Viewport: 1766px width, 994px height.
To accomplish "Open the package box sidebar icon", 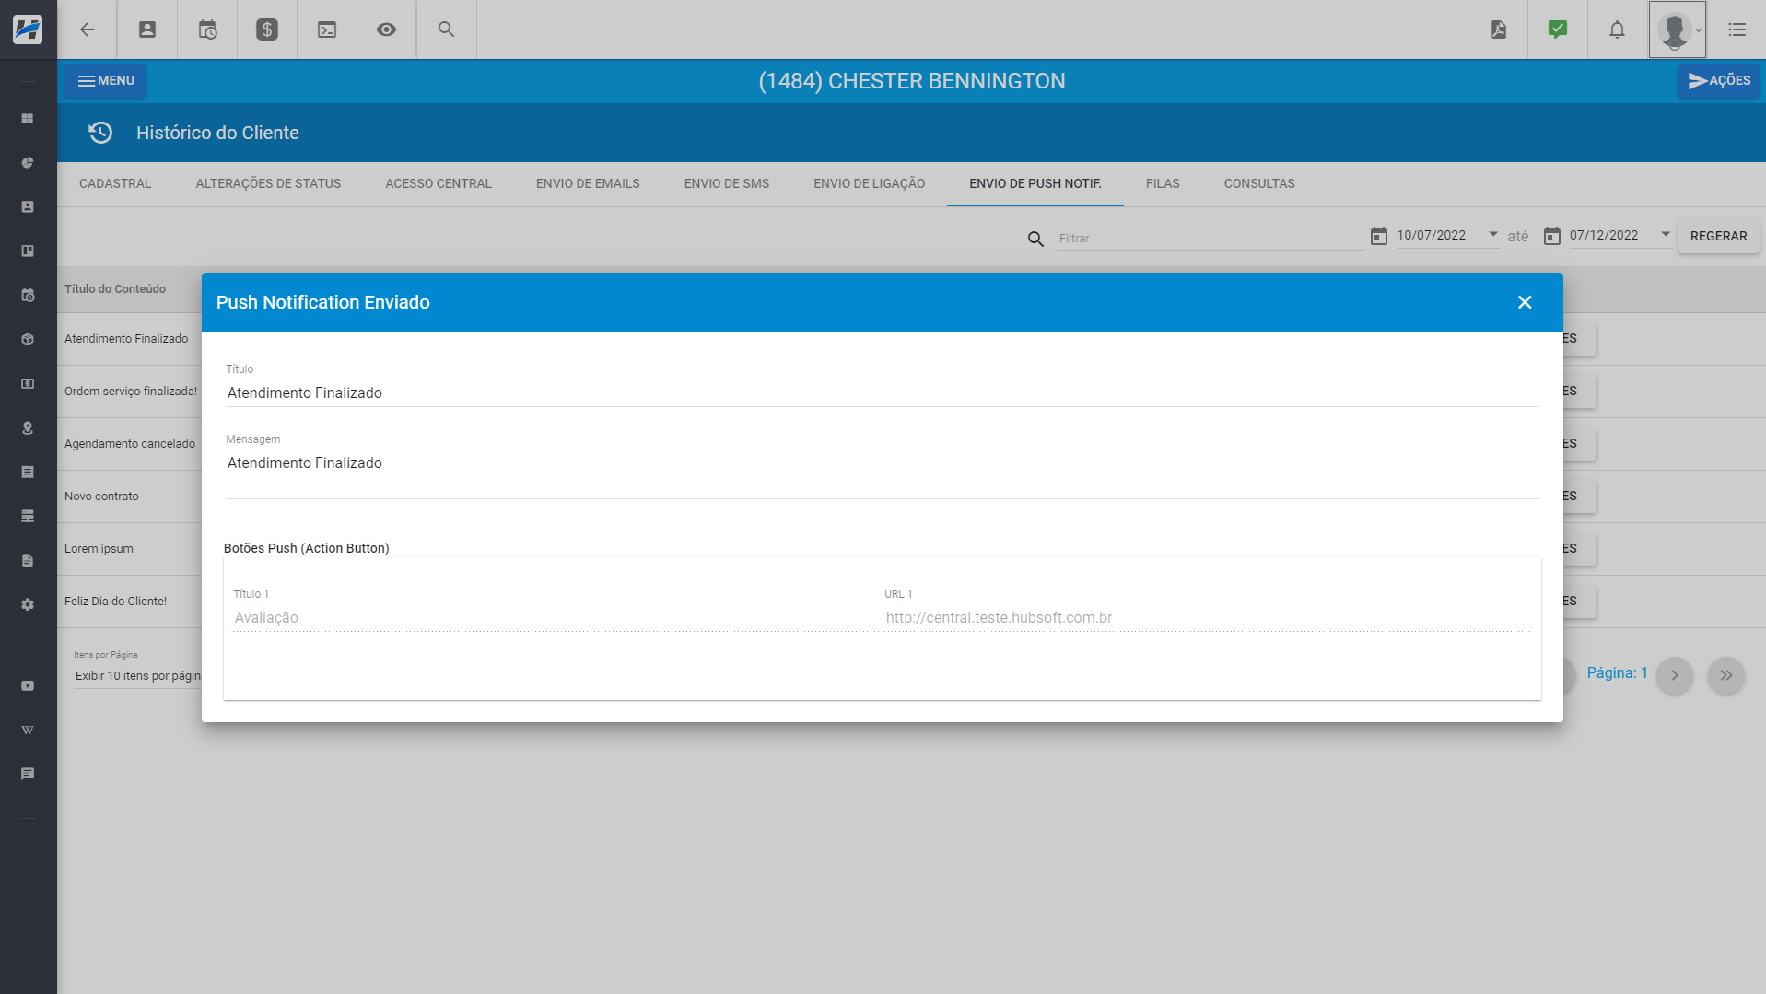I will (x=28, y=340).
